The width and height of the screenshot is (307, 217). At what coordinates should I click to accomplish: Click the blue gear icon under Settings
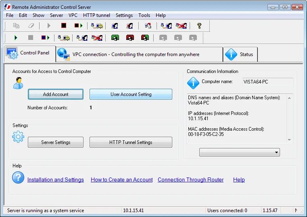[x=18, y=137]
